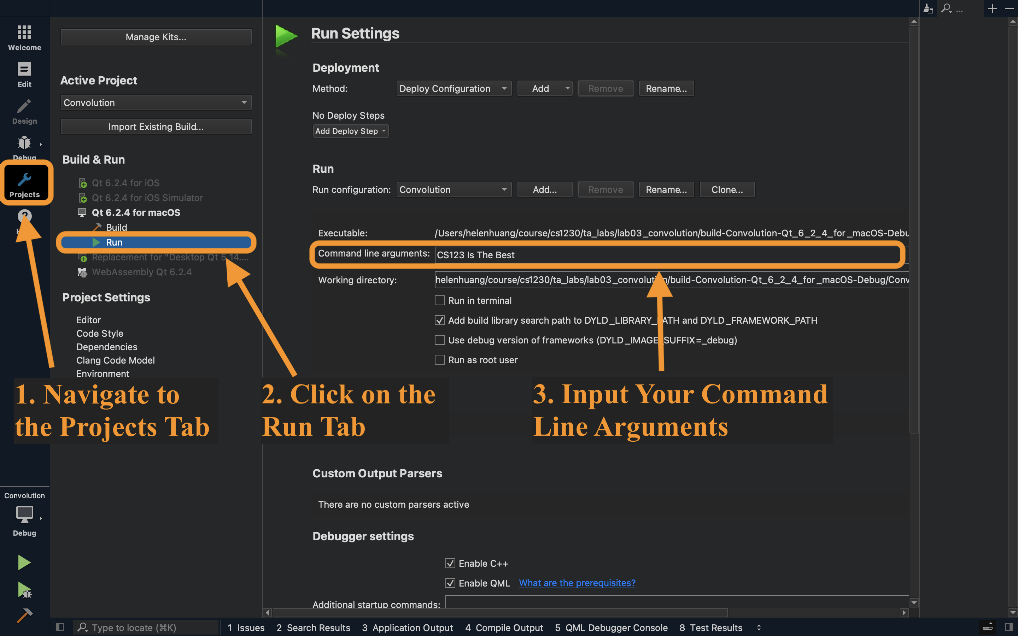Screen dimensions: 1018x636
Task: Toggle progress details icon in status bar
Action: tap(988, 627)
